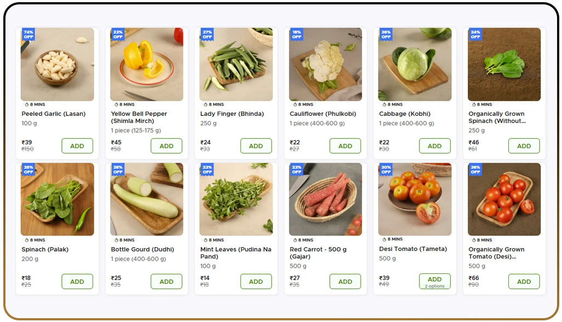562x322 pixels.
Task: Open the Cabbage product image
Action: [415, 65]
